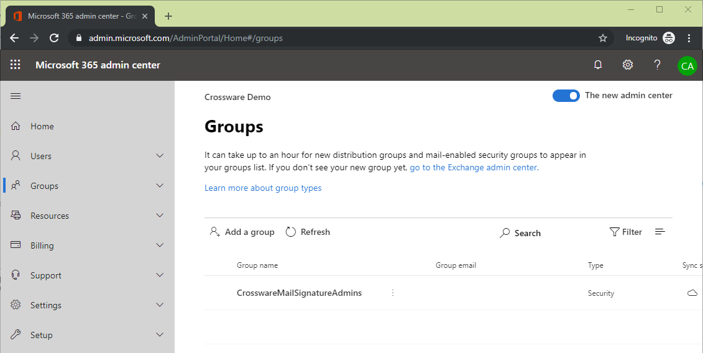Select Billing in the sidebar
The width and height of the screenshot is (703, 353).
pyautogui.click(x=42, y=246)
